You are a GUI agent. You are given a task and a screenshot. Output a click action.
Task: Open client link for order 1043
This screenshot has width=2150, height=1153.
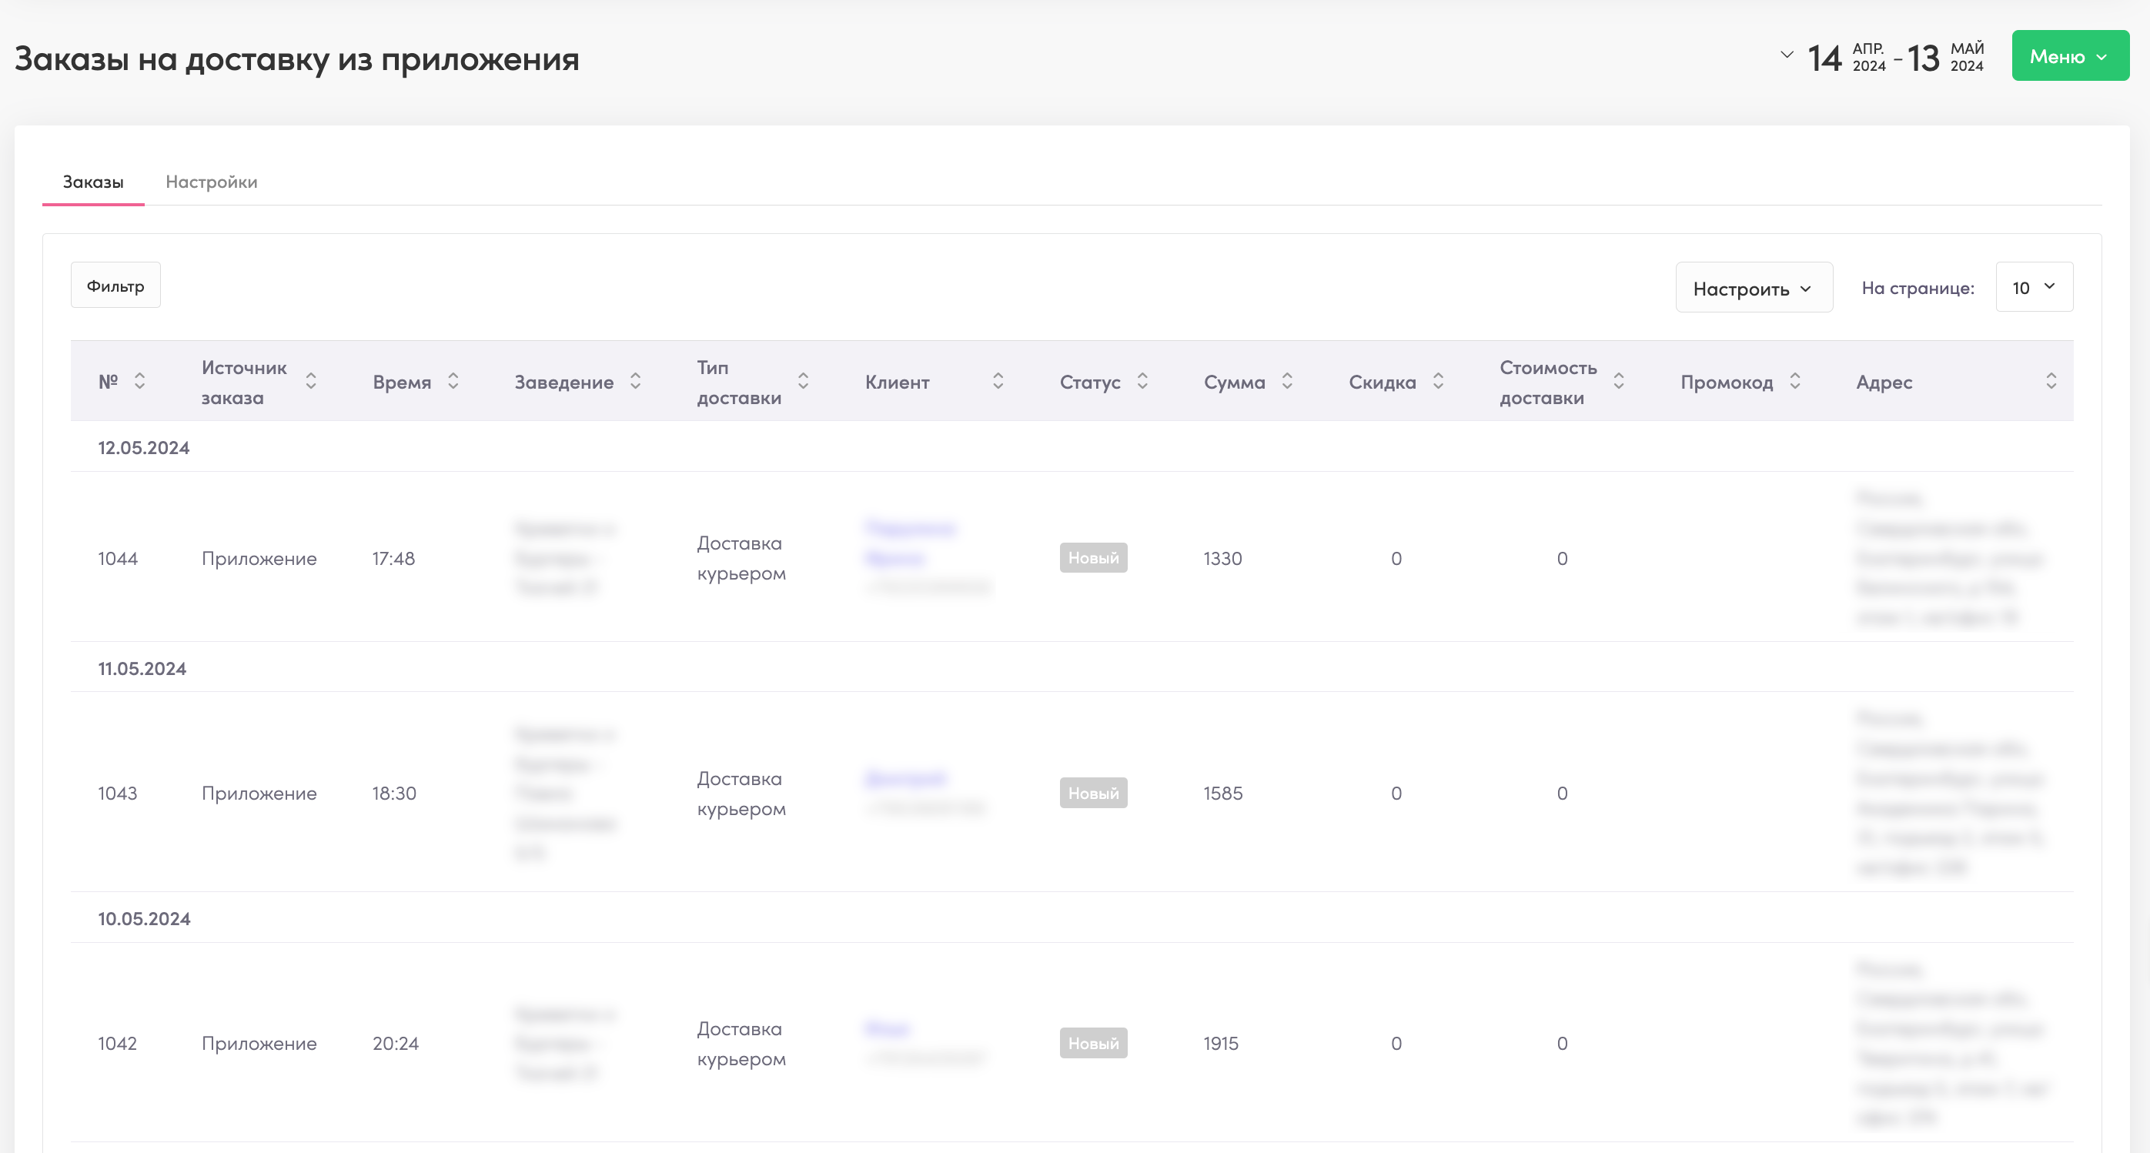coord(905,778)
